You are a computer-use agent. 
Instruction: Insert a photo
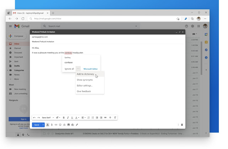69,125
